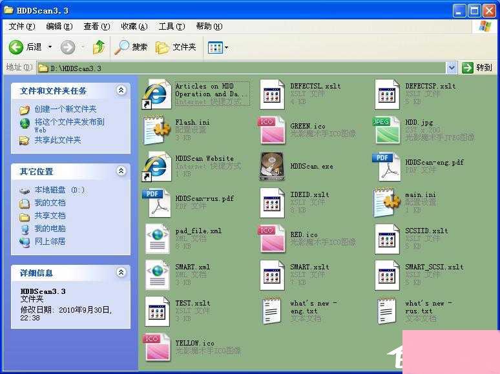
Task: Select the SMART_SCSI.xslt file icon
Action: click(387, 275)
